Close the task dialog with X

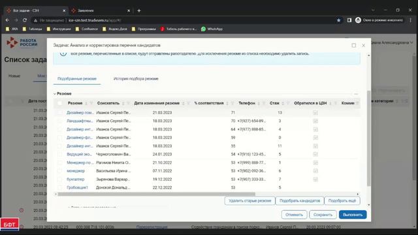pyautogui.click(x=363, y=45)
